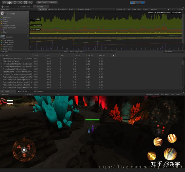Click the profiler search field

pos(139,52)
